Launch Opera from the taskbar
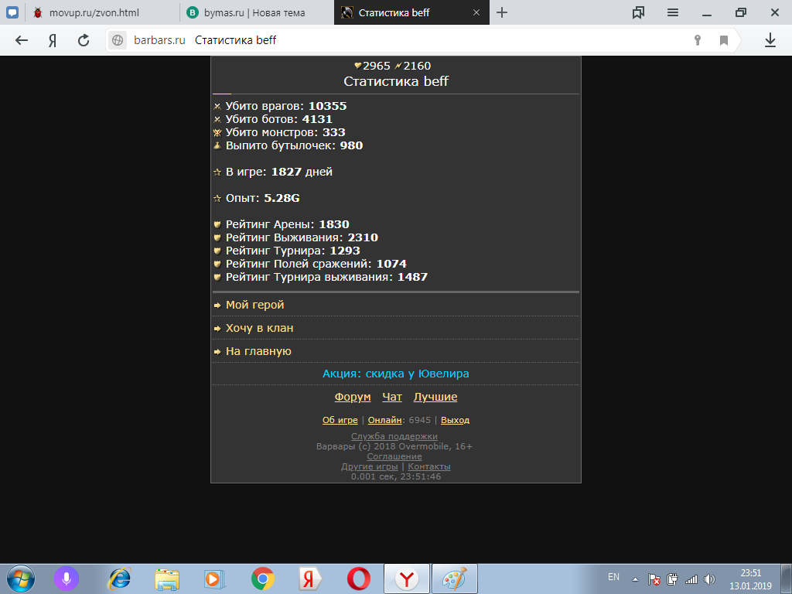The image size is (792, 594). coord(358,579)
